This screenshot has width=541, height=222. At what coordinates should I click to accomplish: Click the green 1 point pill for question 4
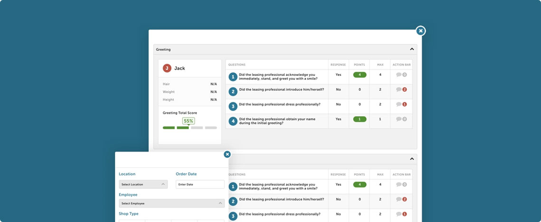click(x=360, y=119)
